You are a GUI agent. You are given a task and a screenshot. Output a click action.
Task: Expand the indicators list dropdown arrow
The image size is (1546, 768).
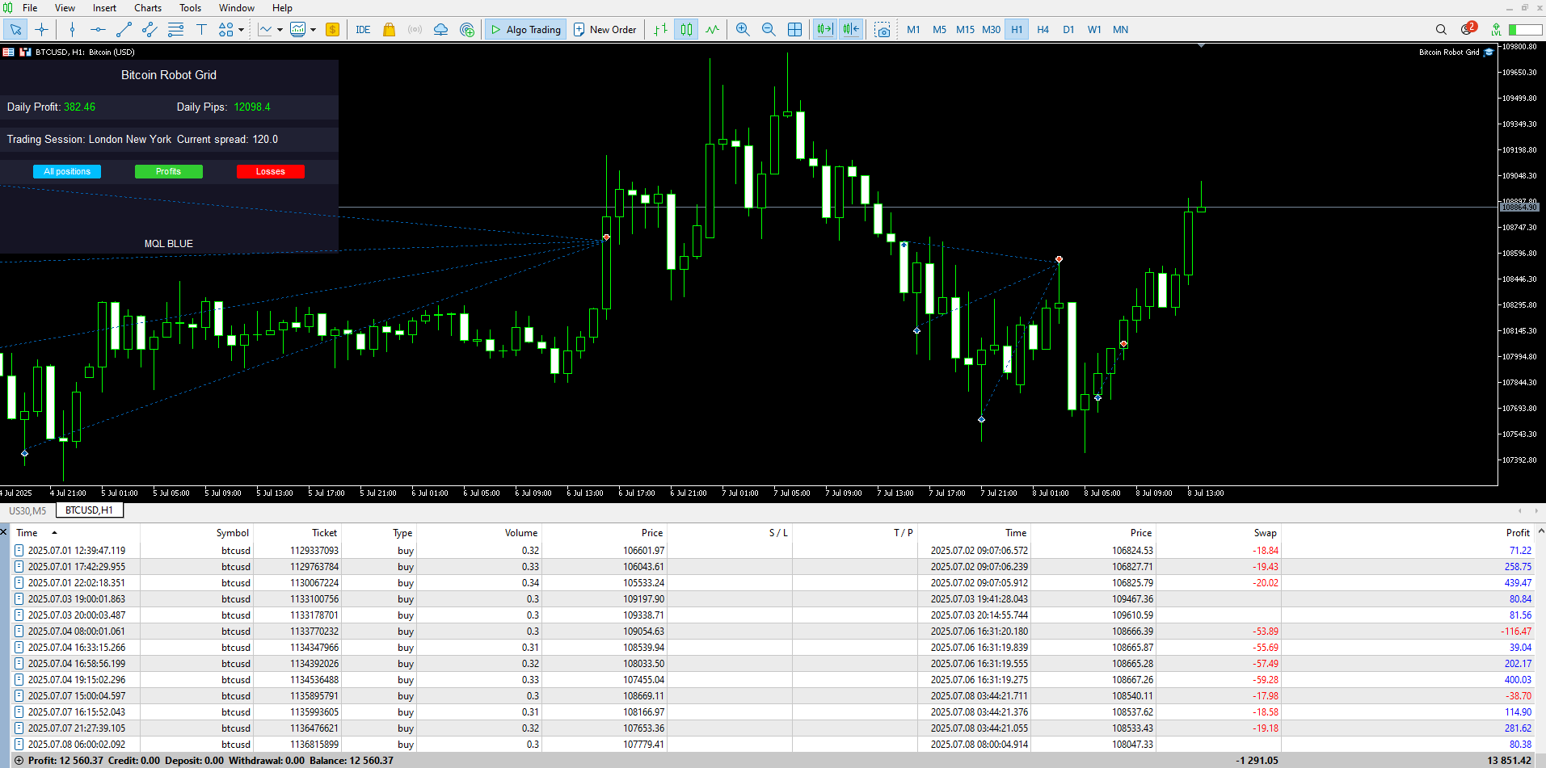pos(280,30)
